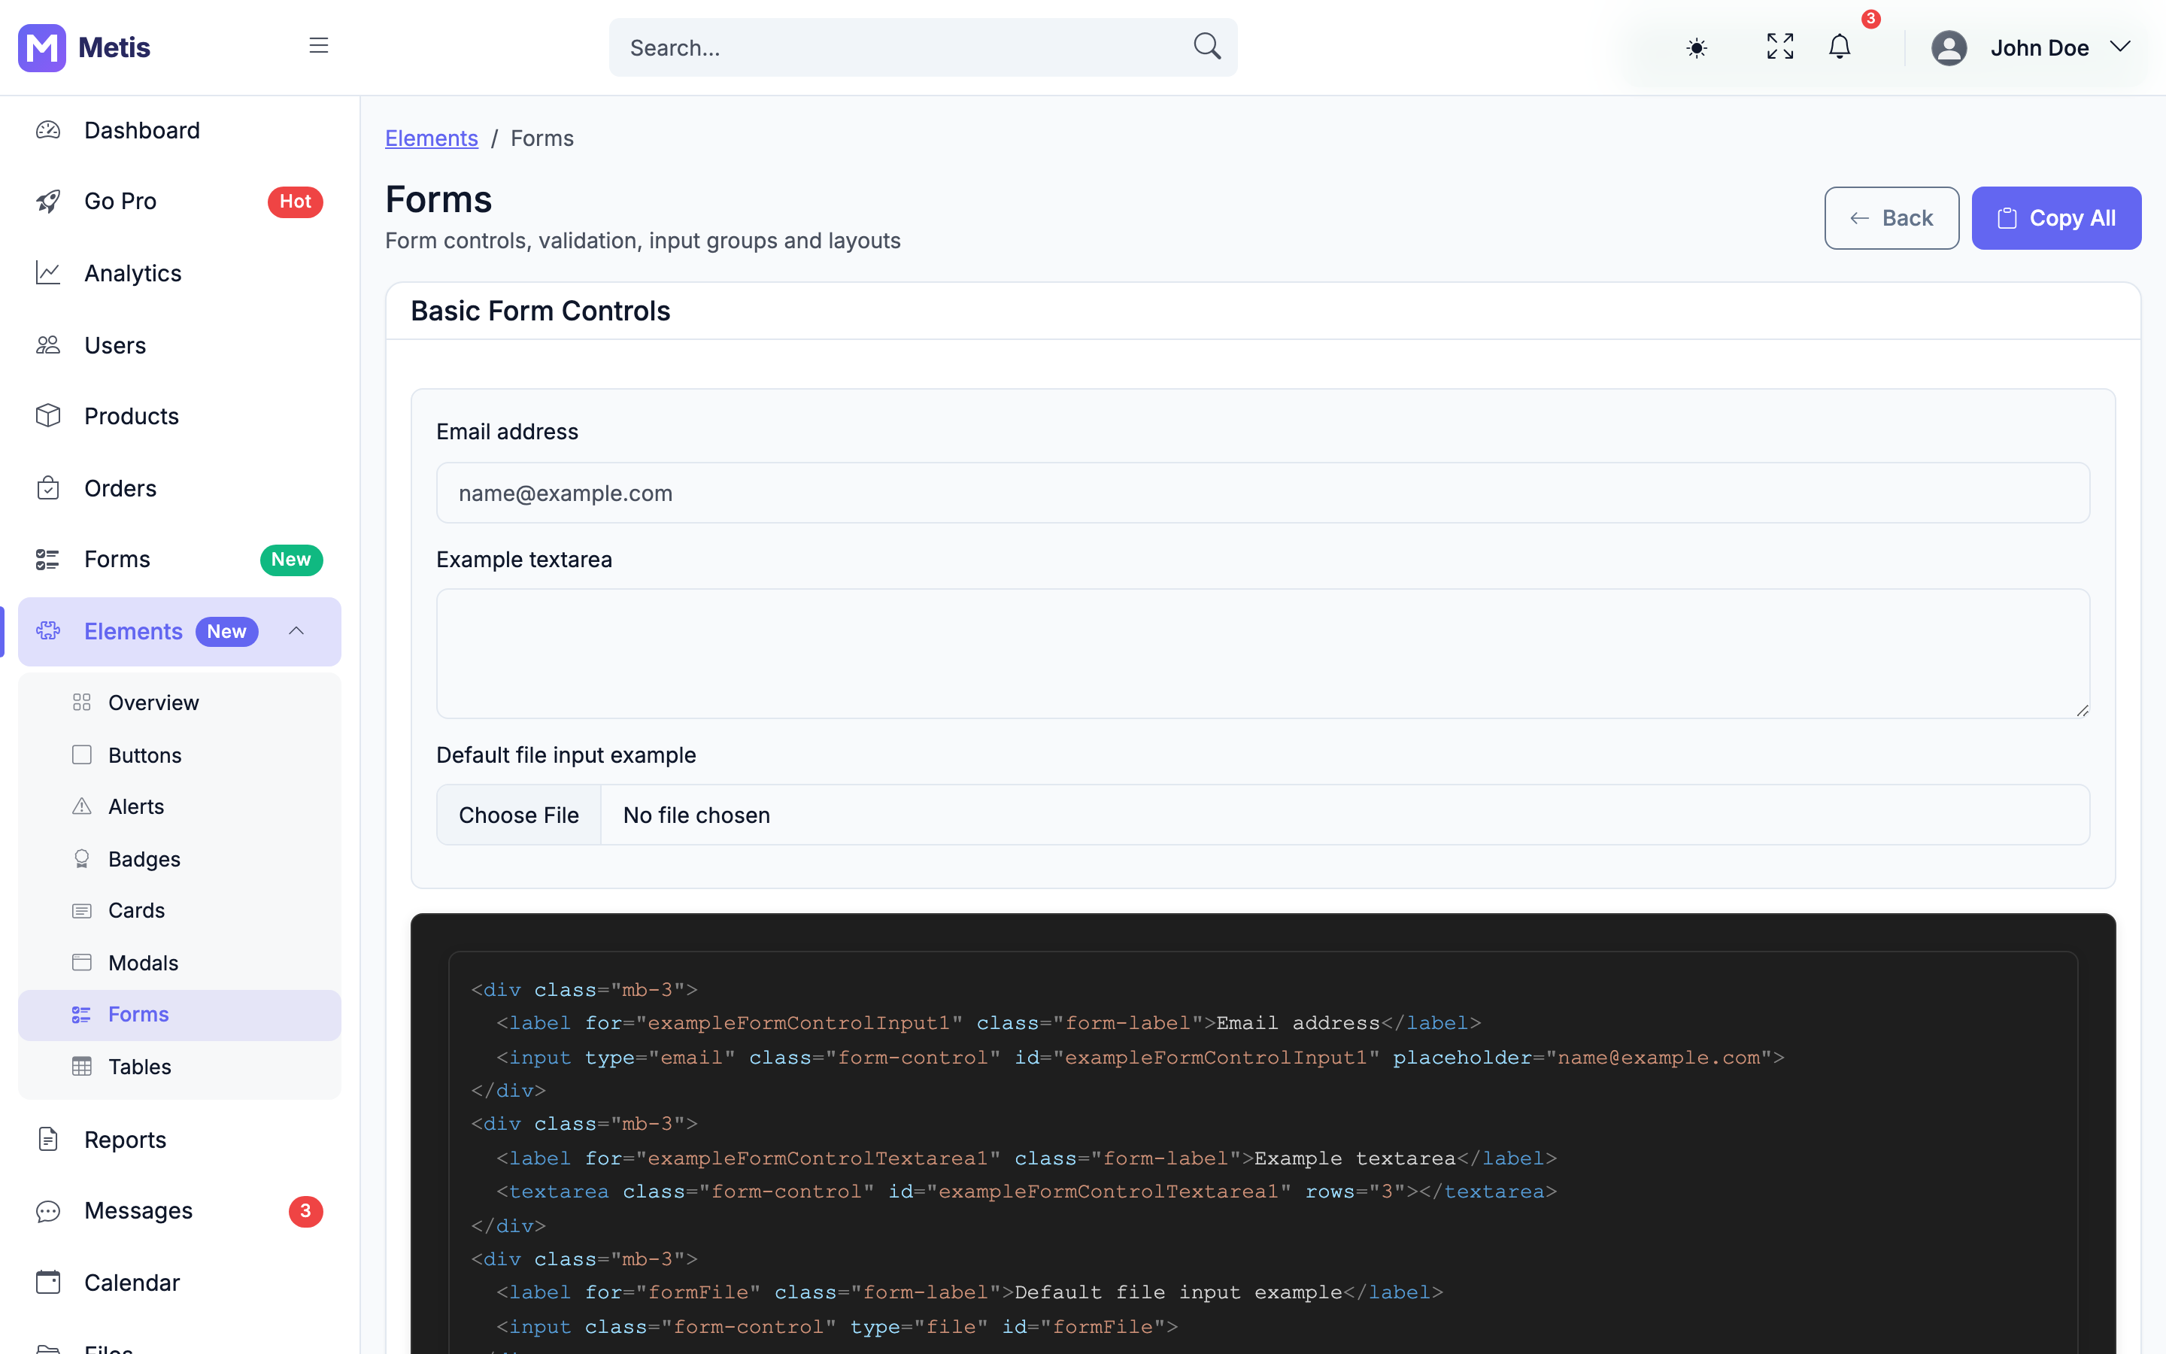This screenshot has height=1354, width=2166.
Task: Click the Alerts warning triangle icon
Action: [81, 807]
